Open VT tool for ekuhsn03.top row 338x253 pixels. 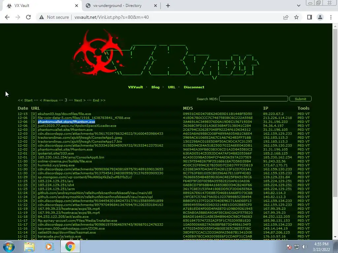pos(307,114)
